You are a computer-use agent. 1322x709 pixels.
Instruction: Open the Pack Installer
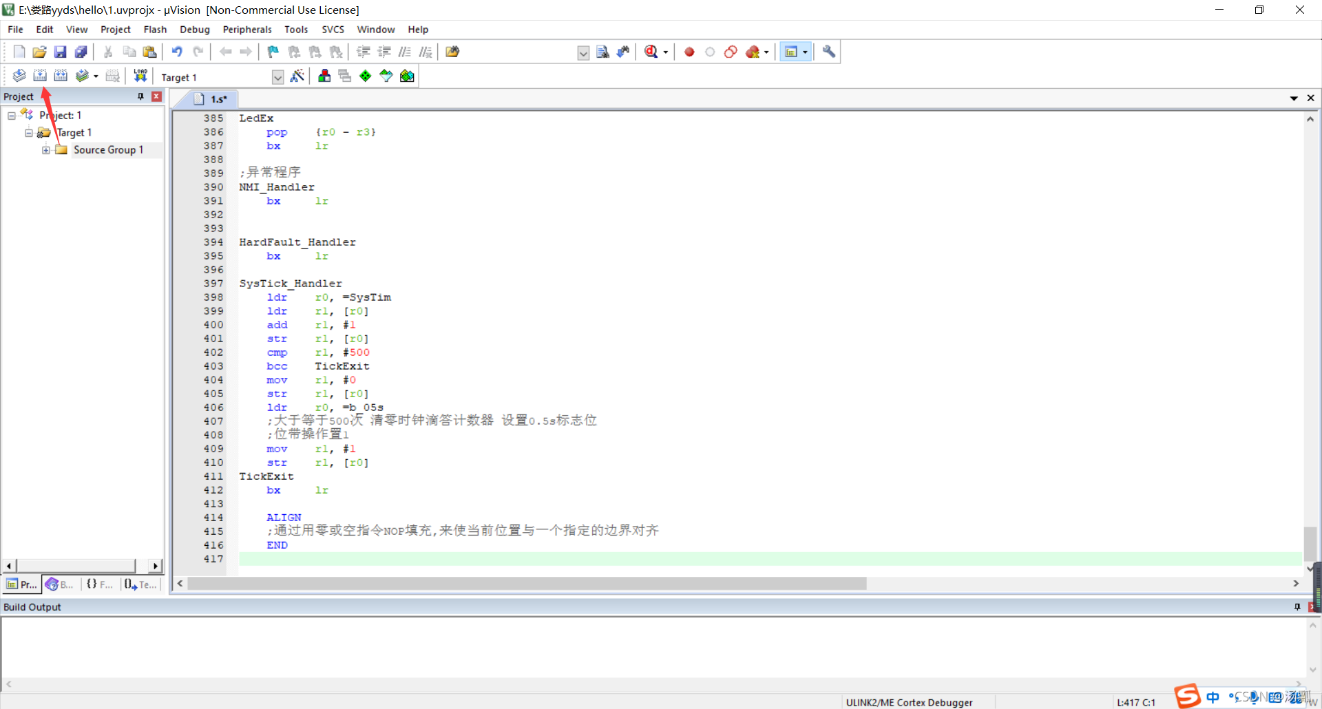click(407, 76)
